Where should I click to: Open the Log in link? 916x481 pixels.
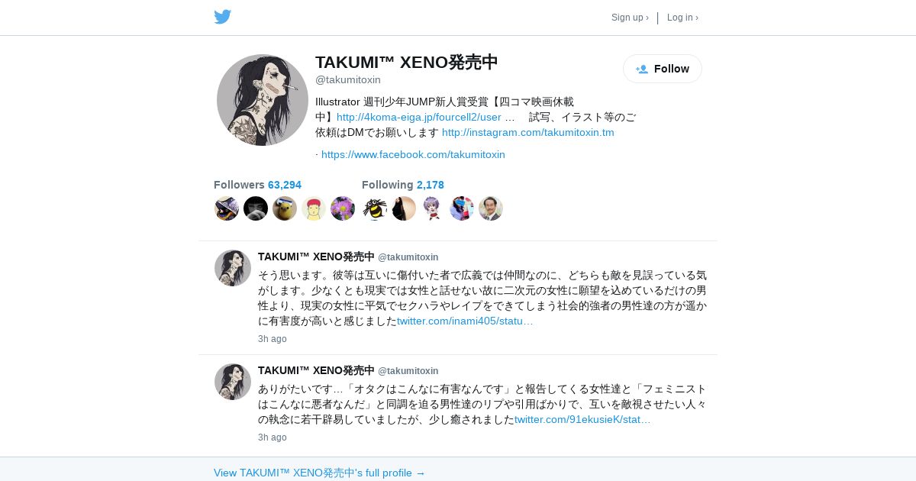tap(682, 18)
